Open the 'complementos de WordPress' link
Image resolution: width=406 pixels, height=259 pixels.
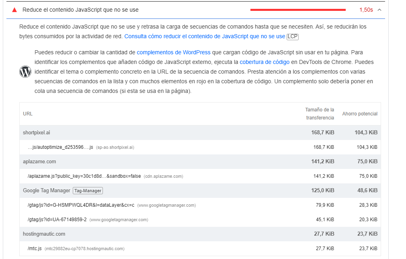coord(174,52)
